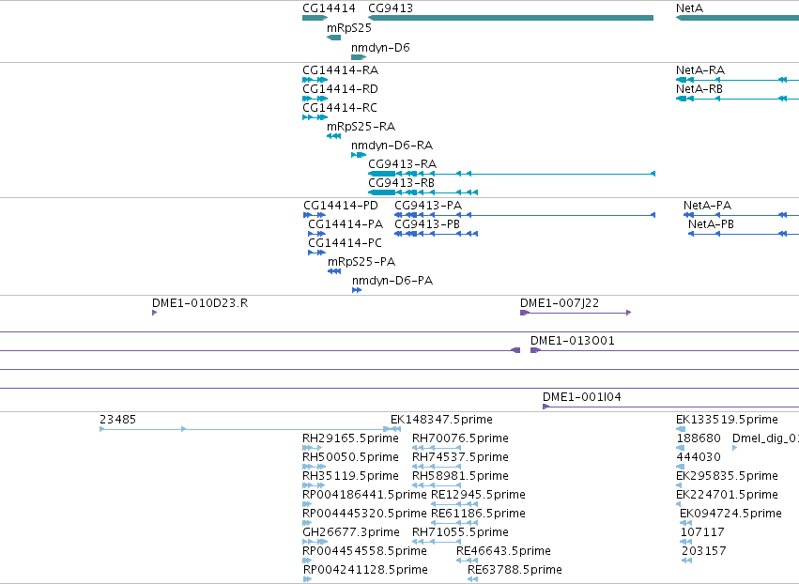Screen dimensions: 799x584
Task: Select feature 107117
Action: click(x=702, y=532)
